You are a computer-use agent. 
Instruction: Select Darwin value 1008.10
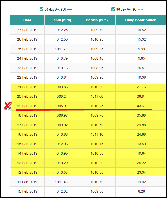(x=97, y=58)
